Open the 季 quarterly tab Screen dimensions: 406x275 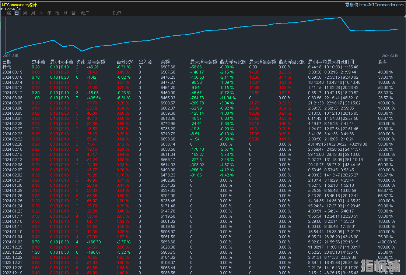[x=41, y=13]
